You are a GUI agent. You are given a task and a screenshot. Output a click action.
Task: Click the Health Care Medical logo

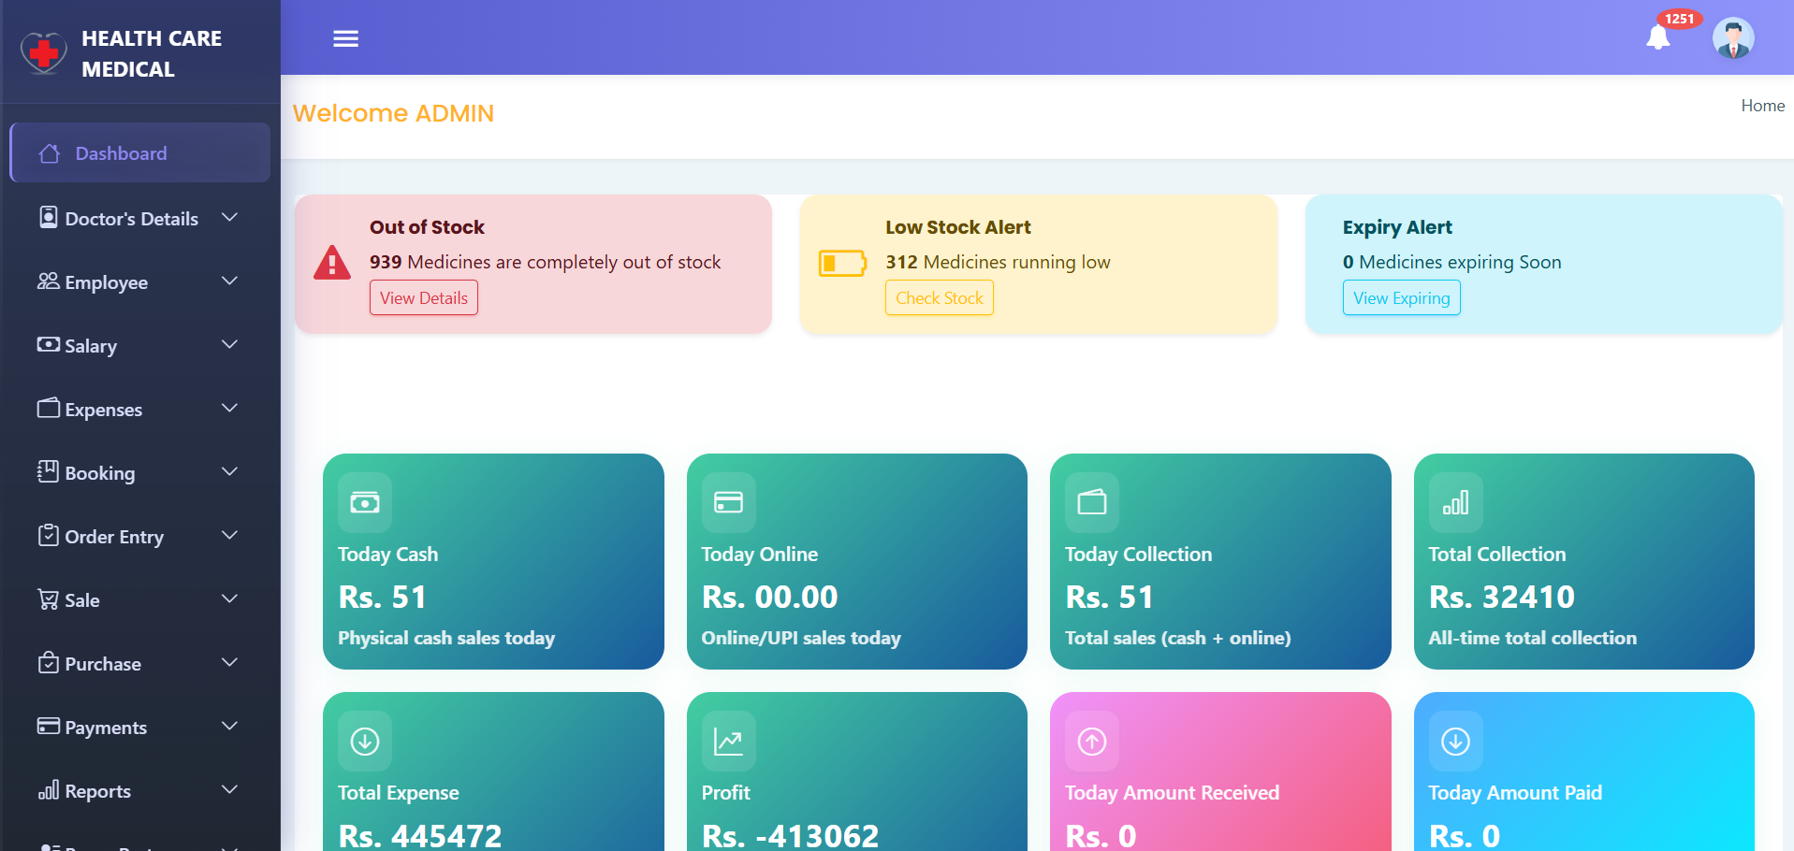(44, 53)
